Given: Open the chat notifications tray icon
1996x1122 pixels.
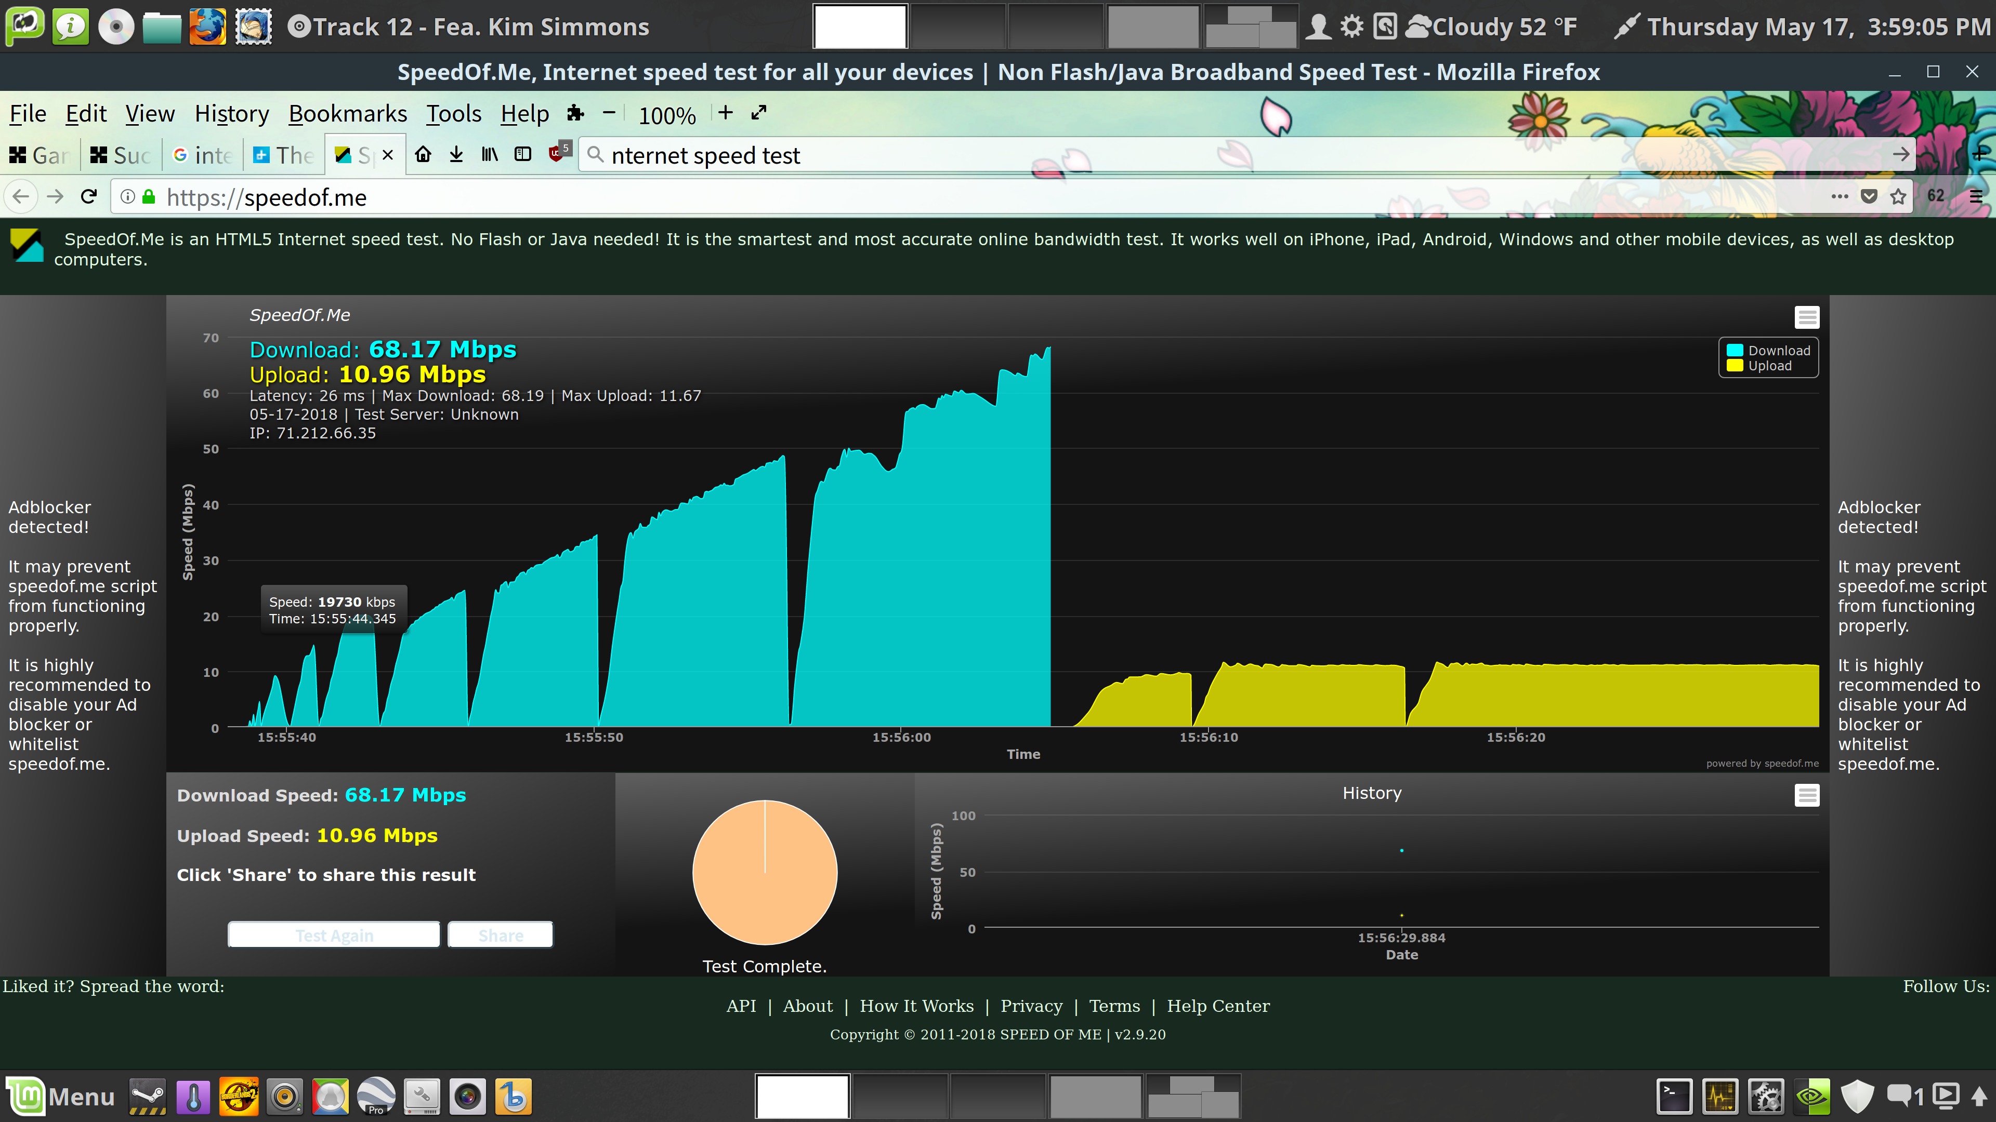Looking at the screenshot, I should (1905, 1097).
